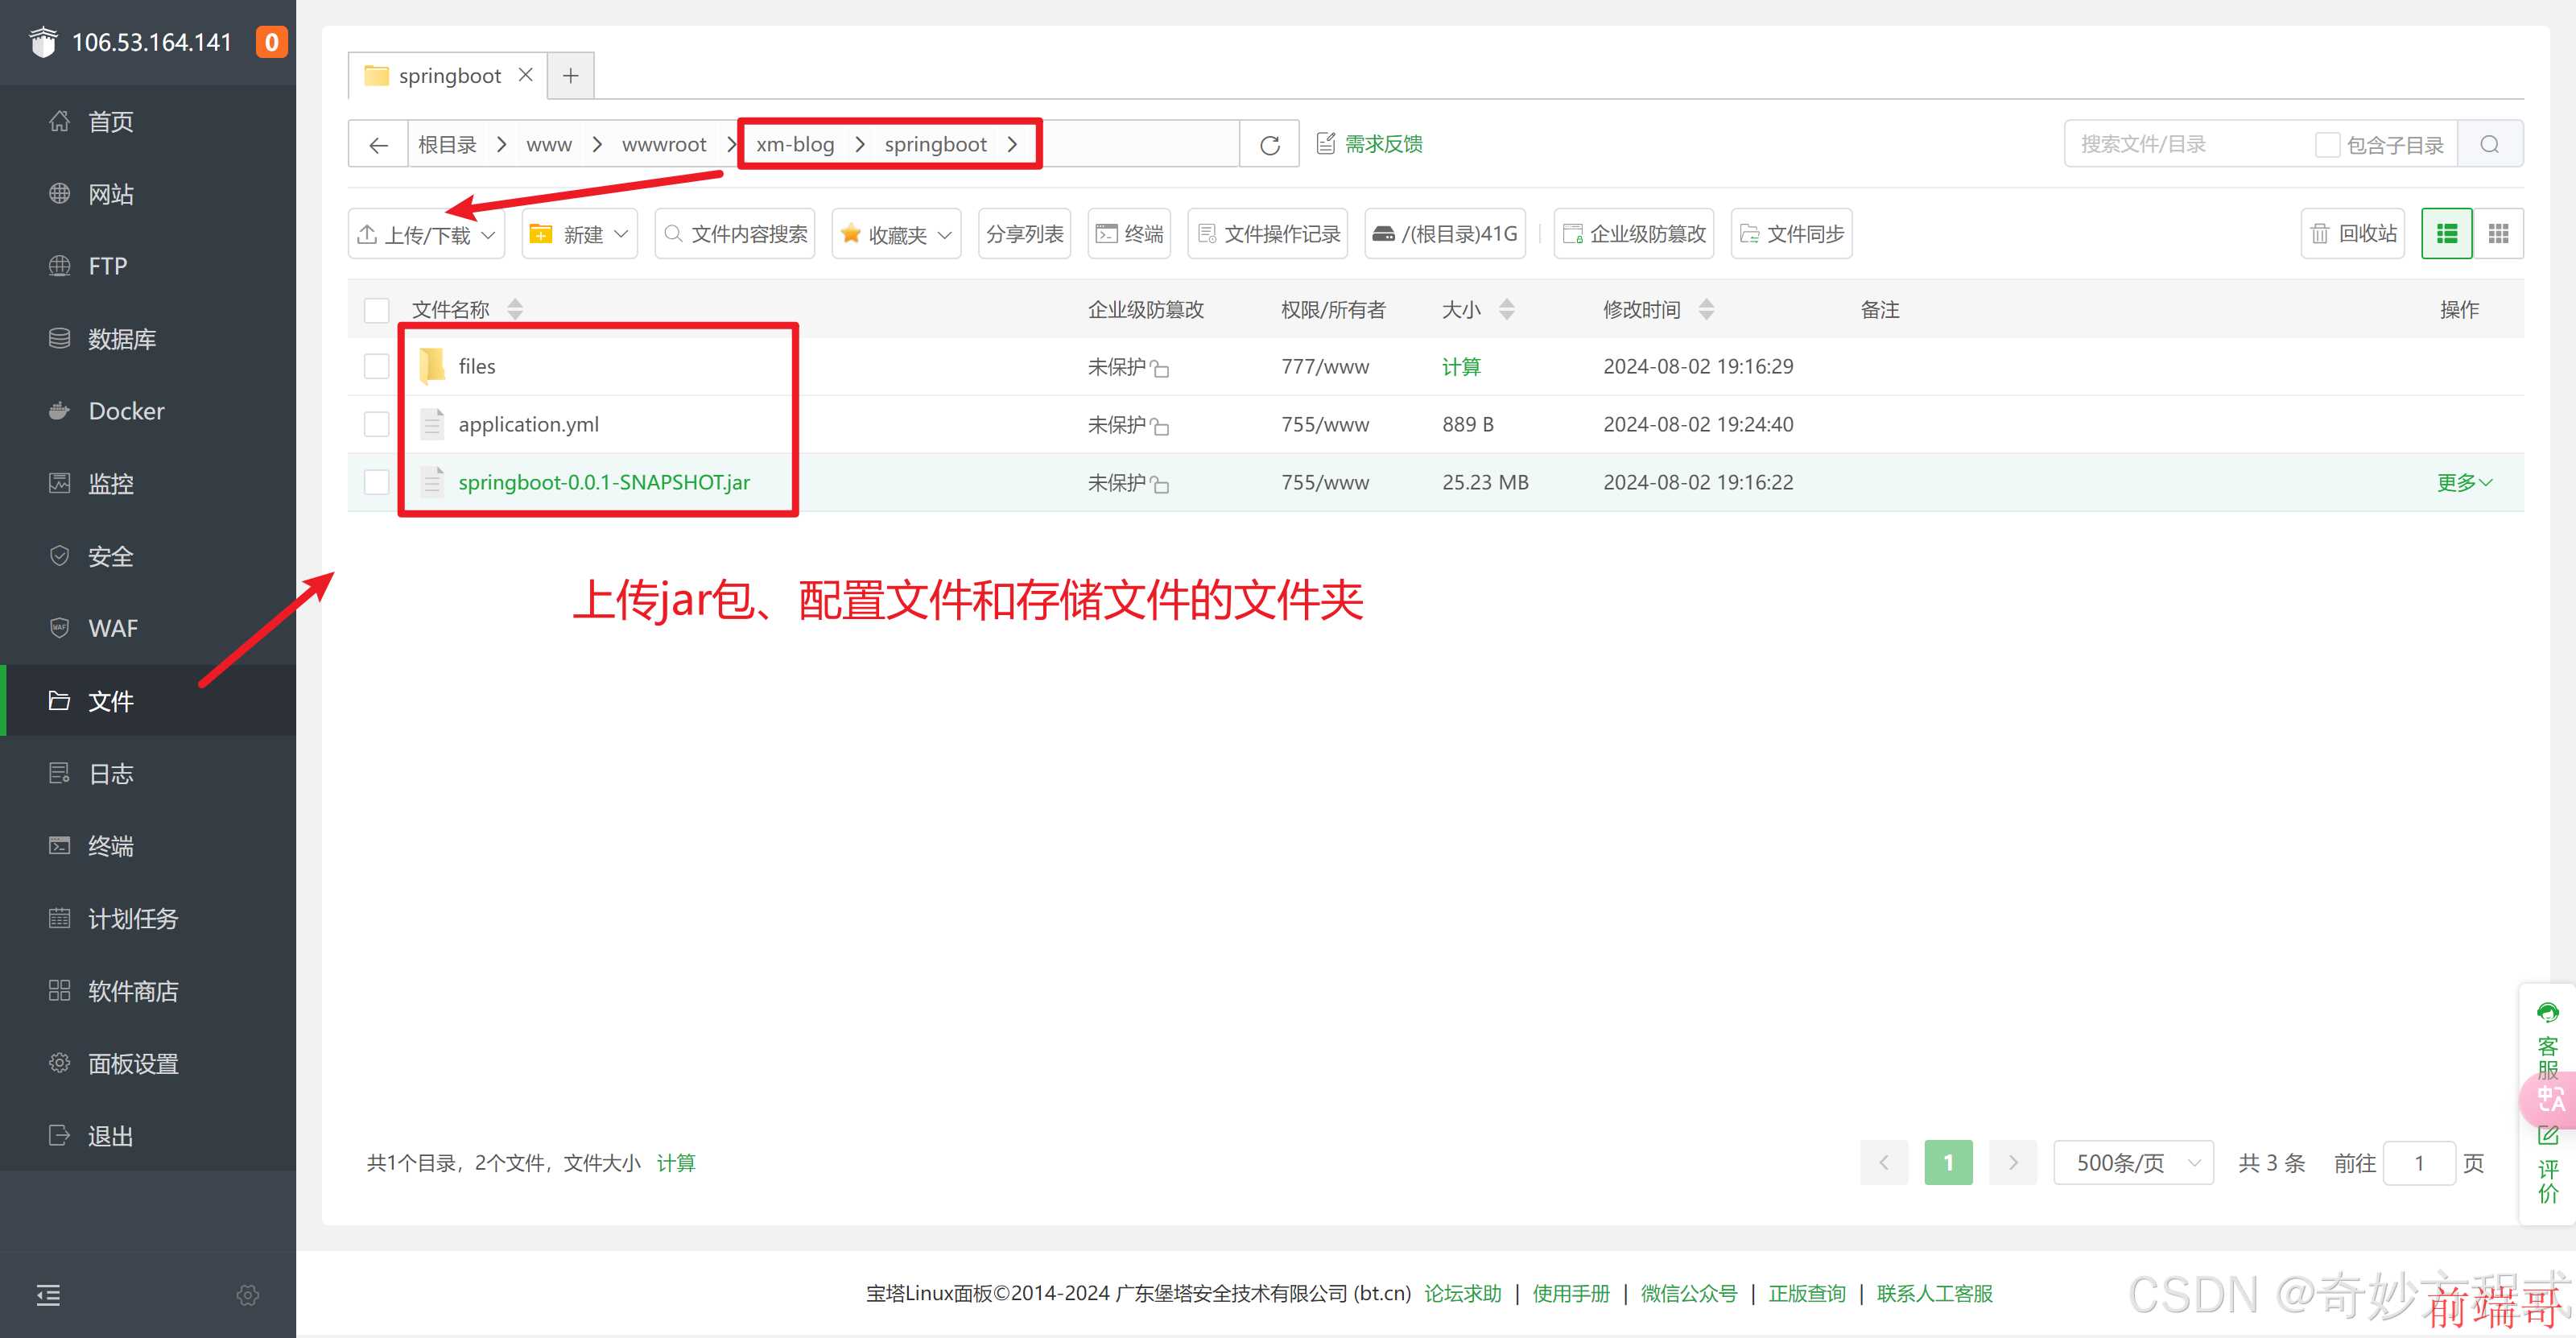
Task: Click the lock icon on jar row
Action: click(1160, 485)
